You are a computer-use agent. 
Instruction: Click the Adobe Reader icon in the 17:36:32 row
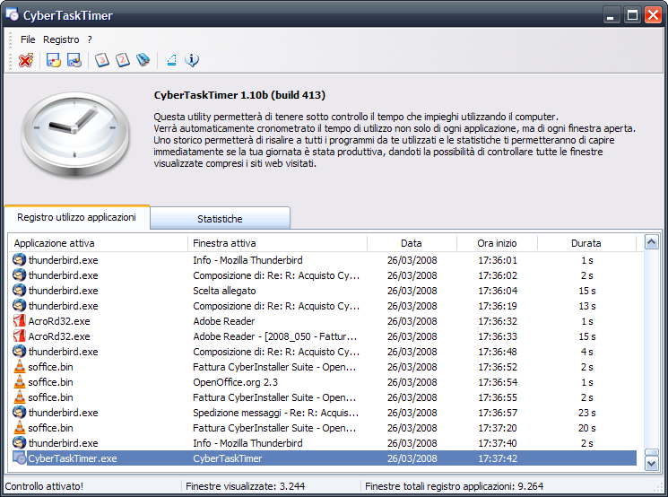pos(19,320)
